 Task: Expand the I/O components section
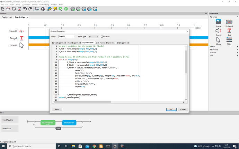pos(223,56)
